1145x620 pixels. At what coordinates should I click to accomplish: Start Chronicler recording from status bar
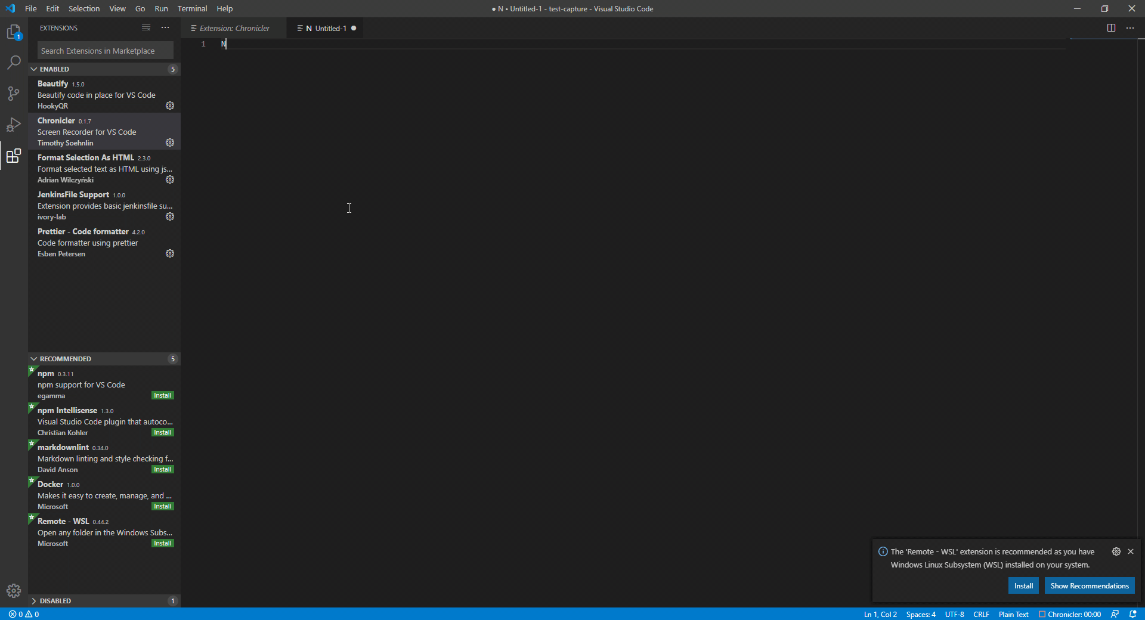click(1070, 614)
